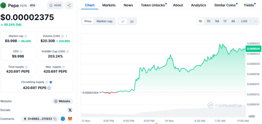Open Max. supply info icon
This screenshot has width=262, height=124.
63,67
